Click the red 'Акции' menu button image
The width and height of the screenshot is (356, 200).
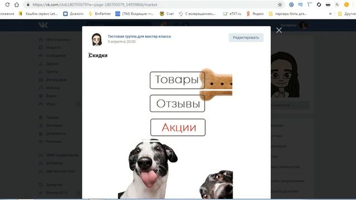pos(178,127)
